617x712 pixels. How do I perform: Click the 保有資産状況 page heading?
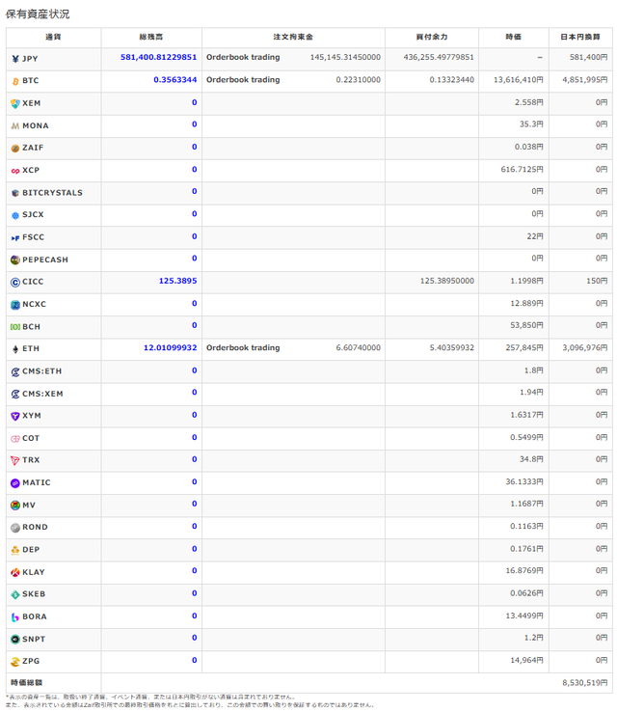38,14
